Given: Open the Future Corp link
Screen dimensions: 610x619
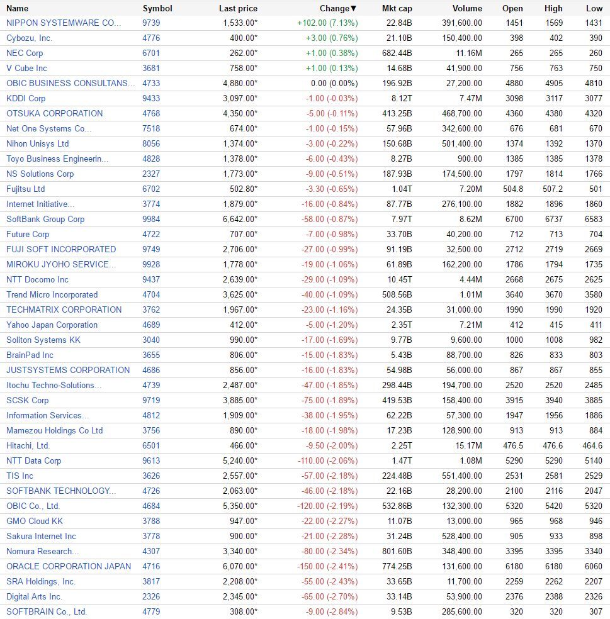Looking at the screenshot, I should pos(28,234).
